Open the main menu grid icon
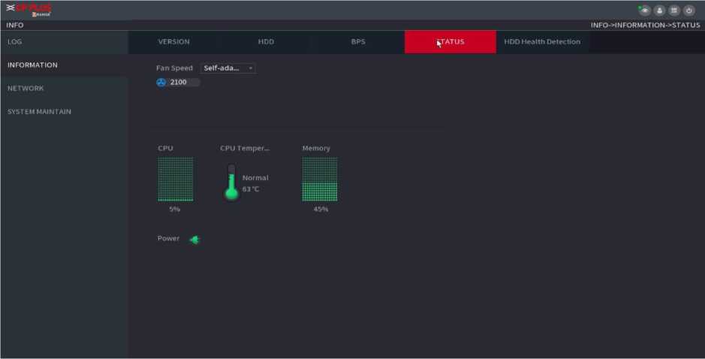 point(674,11)
